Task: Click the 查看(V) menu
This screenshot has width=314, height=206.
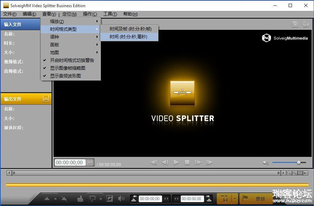Action: coord(49,14)
